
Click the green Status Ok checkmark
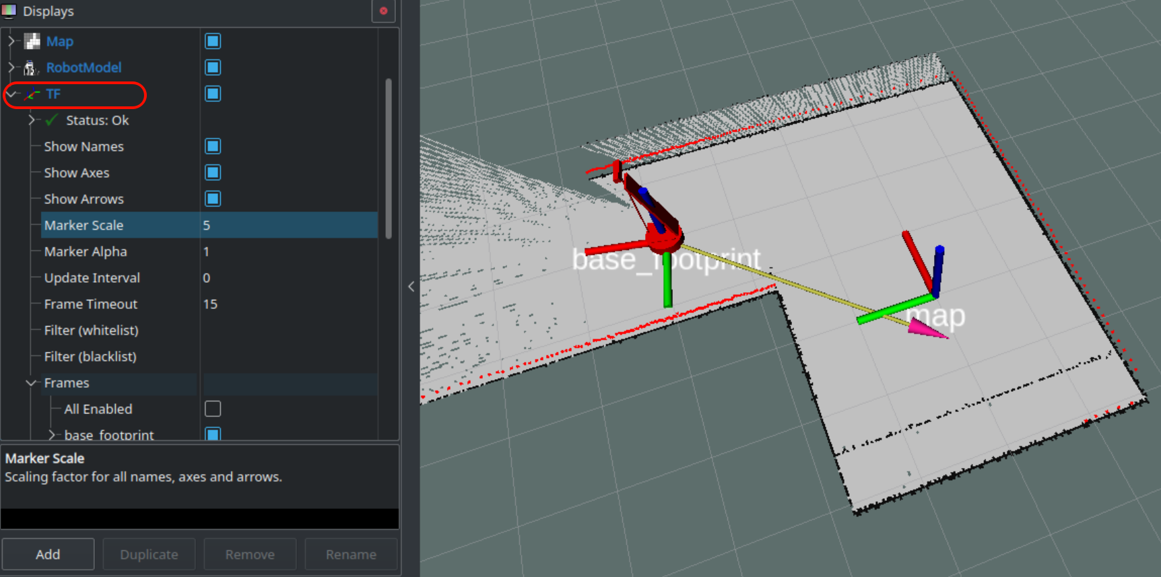tap(52, 121)
